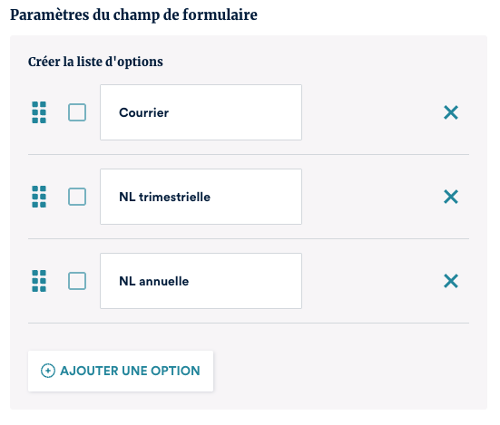Click the Créer la liste d'options label
This screenshot has width=500, height=425.
pyautogui.click(x=95, y=62)
